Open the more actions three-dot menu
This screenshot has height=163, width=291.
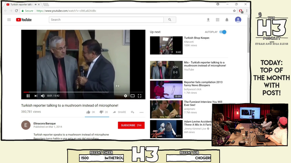tap(141, 112)
